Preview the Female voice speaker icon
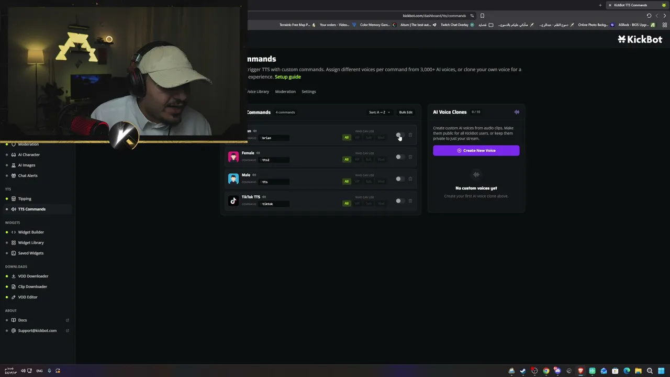The height and width of the screenshot is (377, 670). tap(258, 153)
